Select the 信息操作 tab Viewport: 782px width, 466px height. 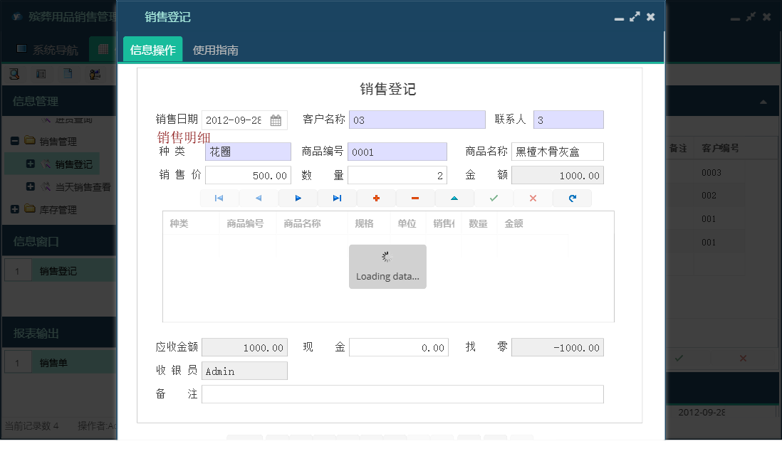(152, 50)
